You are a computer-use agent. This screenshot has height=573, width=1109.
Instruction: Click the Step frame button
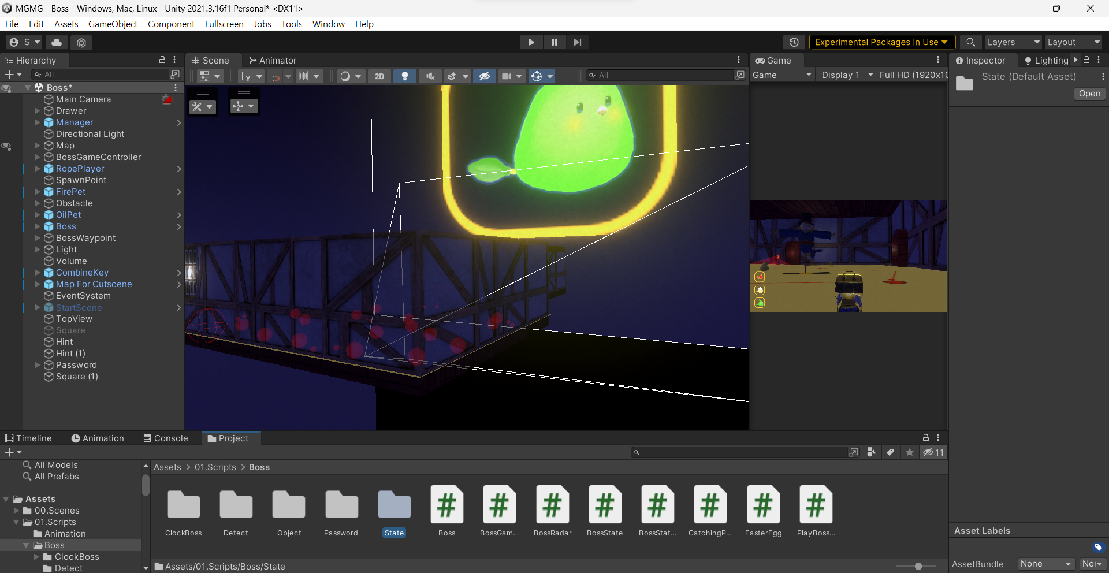577,42
